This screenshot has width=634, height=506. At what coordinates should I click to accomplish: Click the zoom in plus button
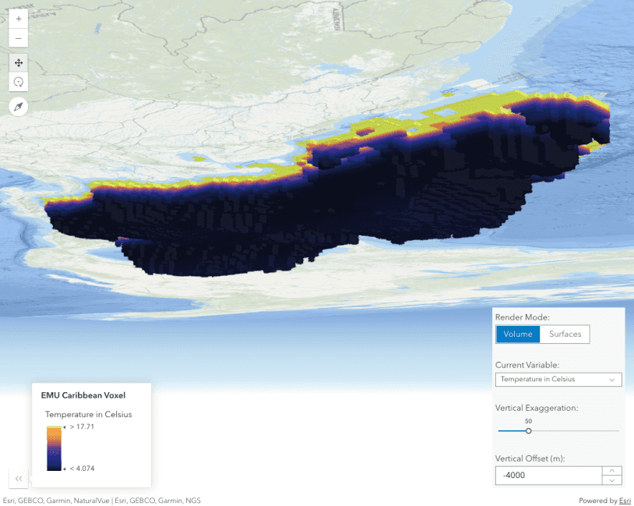coord(19,19)
